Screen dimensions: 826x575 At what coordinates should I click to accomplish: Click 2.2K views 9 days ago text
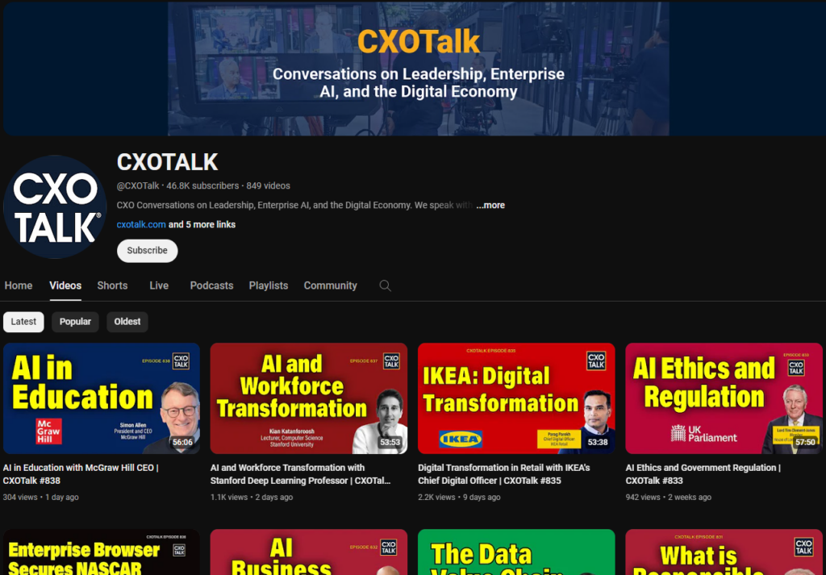pos(459,497)
